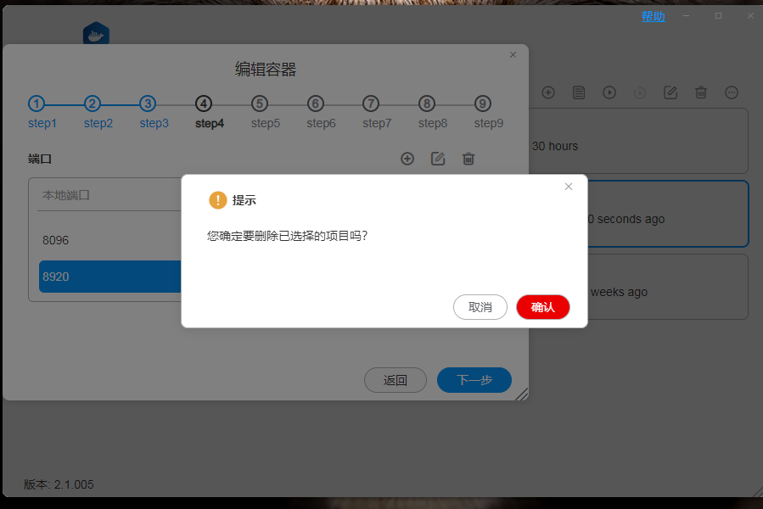Maximize the application window

tap(718, 16)
